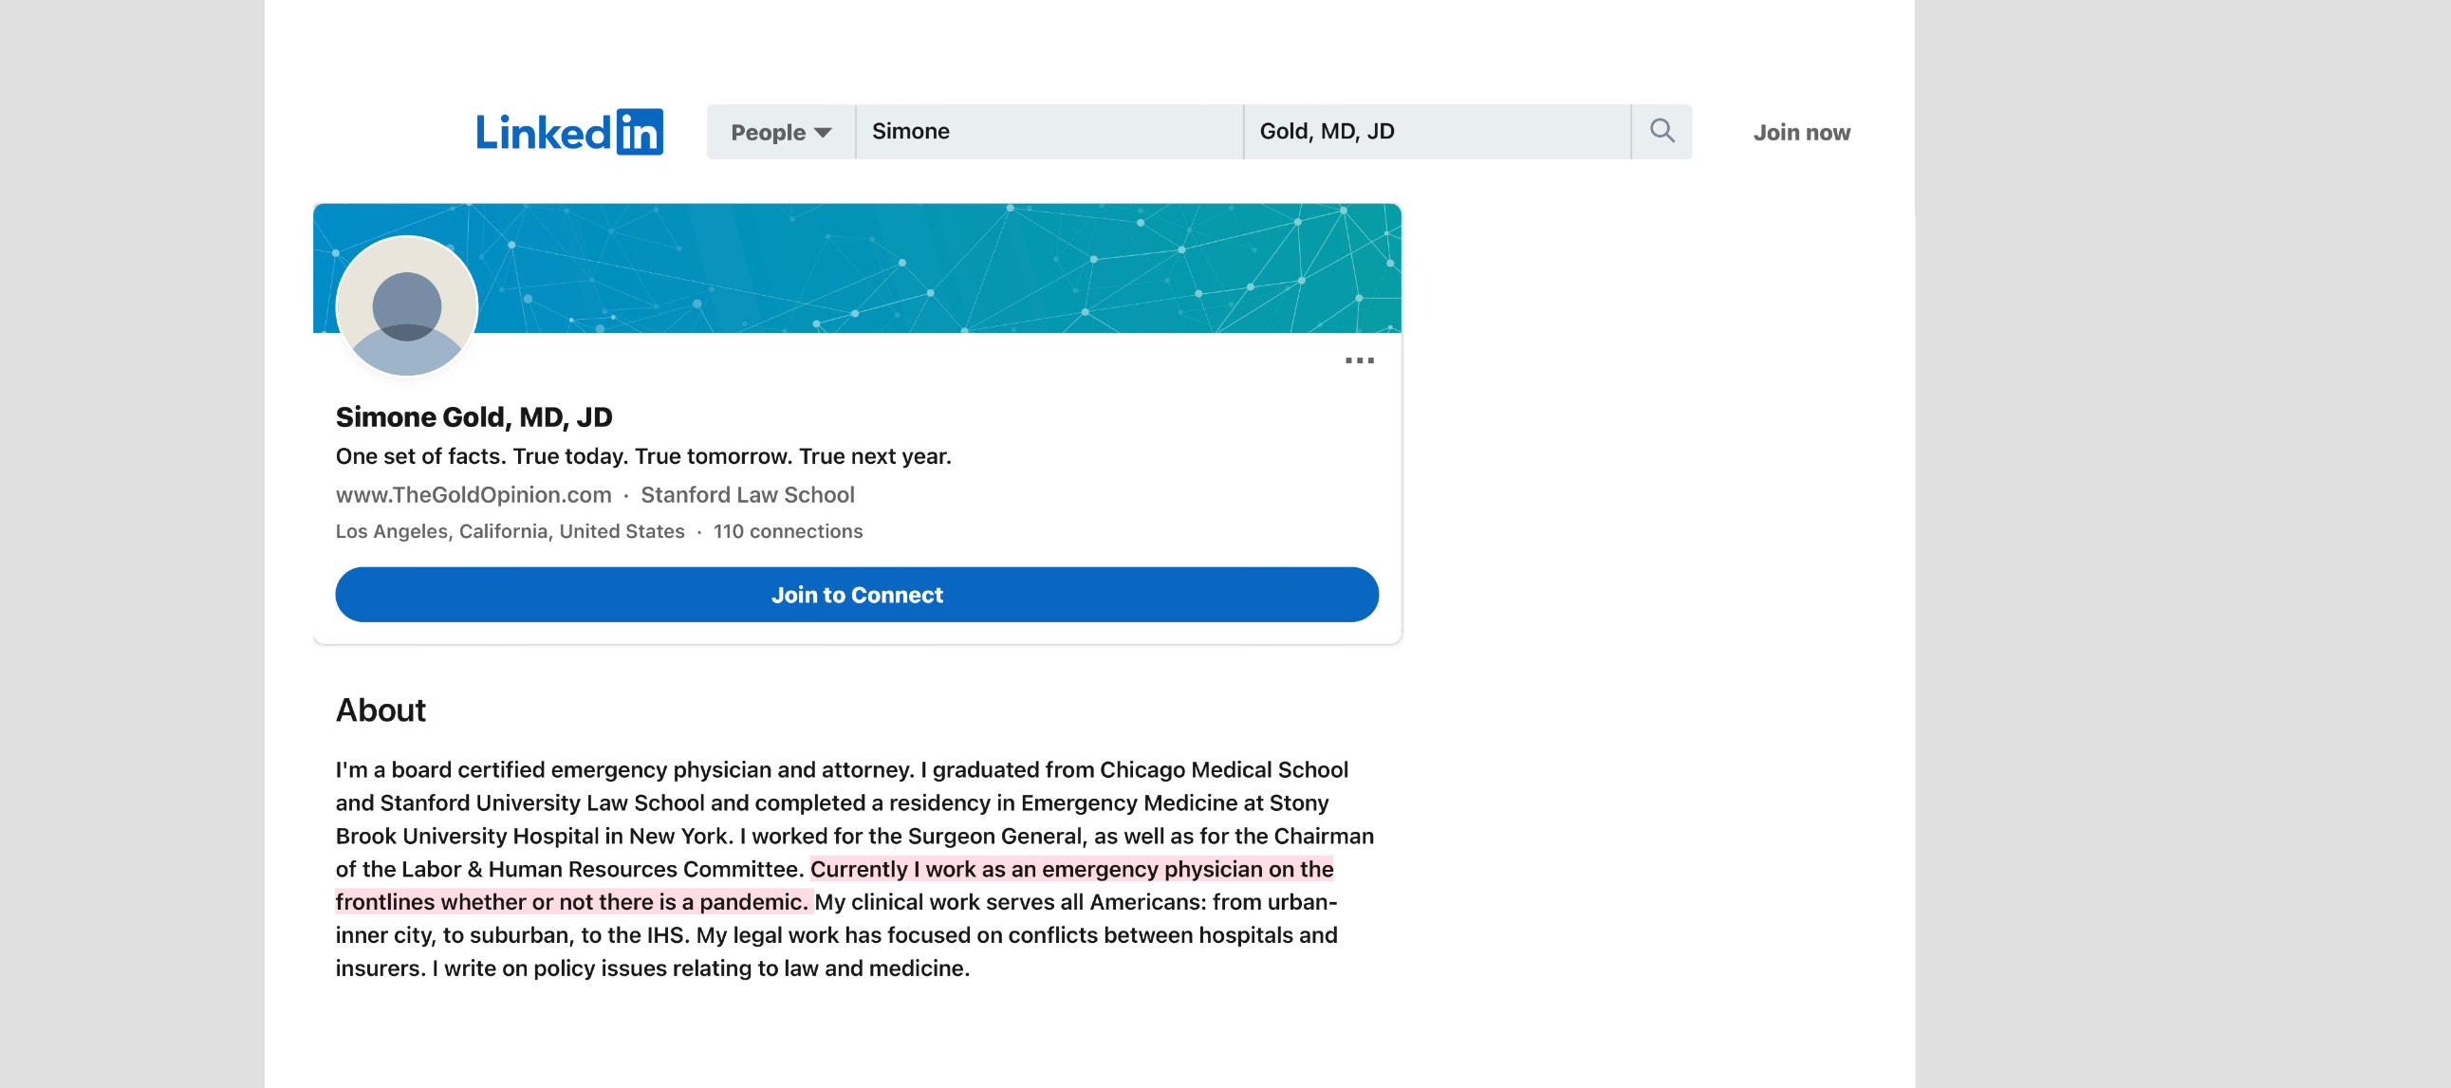Click the About section heading
This screenshot has width=2451, height=1088.
381,710
